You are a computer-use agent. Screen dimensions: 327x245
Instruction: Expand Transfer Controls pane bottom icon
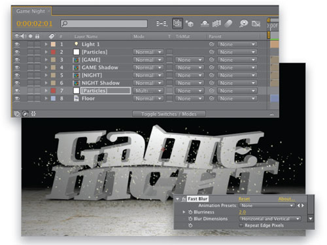click(x=26, y=114)
